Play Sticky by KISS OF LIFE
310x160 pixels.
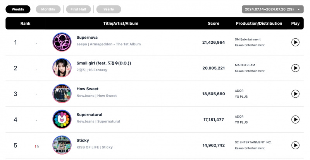point(295,145)
